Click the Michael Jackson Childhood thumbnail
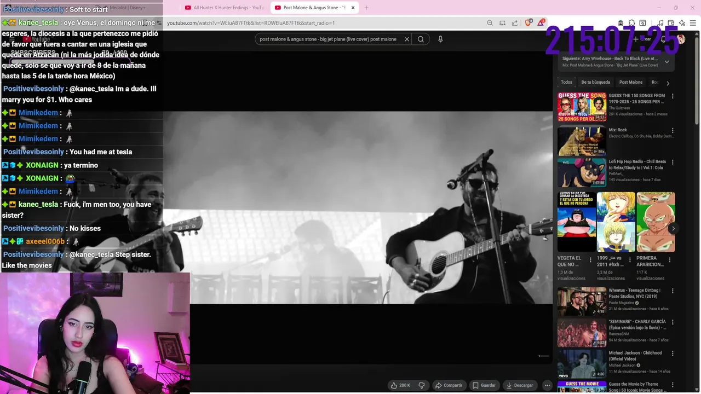701x394 pixels. (582, 363)
